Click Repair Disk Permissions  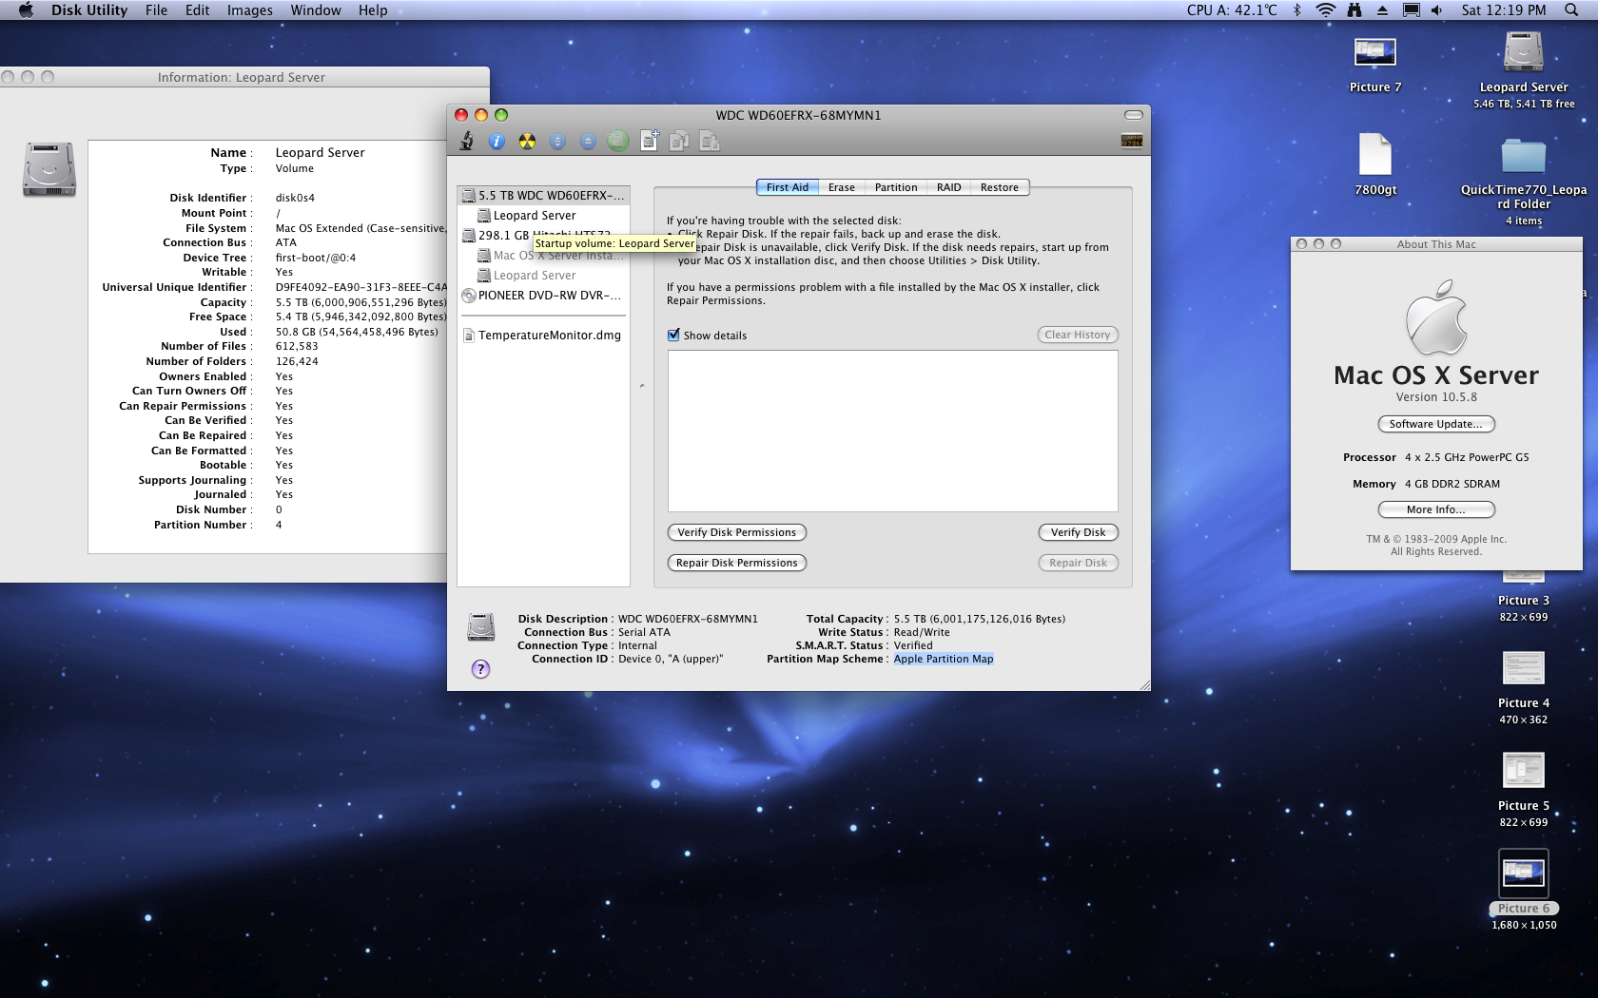click(x=737, y=563)
